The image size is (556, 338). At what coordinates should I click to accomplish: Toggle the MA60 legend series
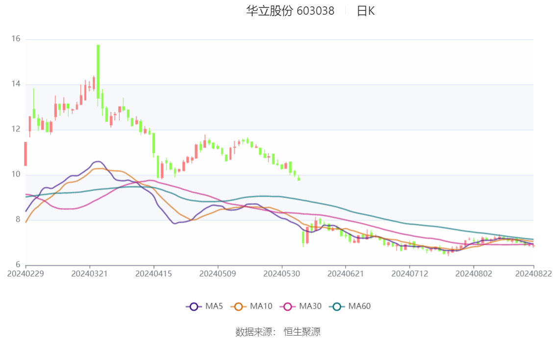point(350,307)
